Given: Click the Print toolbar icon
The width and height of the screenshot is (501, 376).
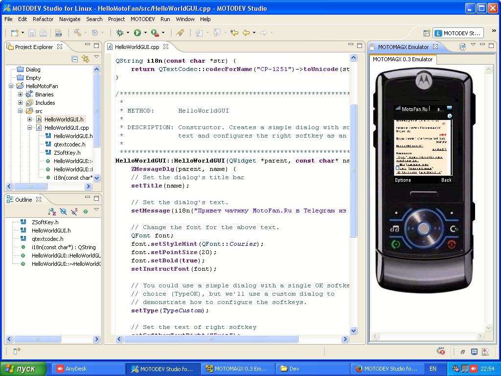Looking at the screenshot, I should tap(43, 33).
